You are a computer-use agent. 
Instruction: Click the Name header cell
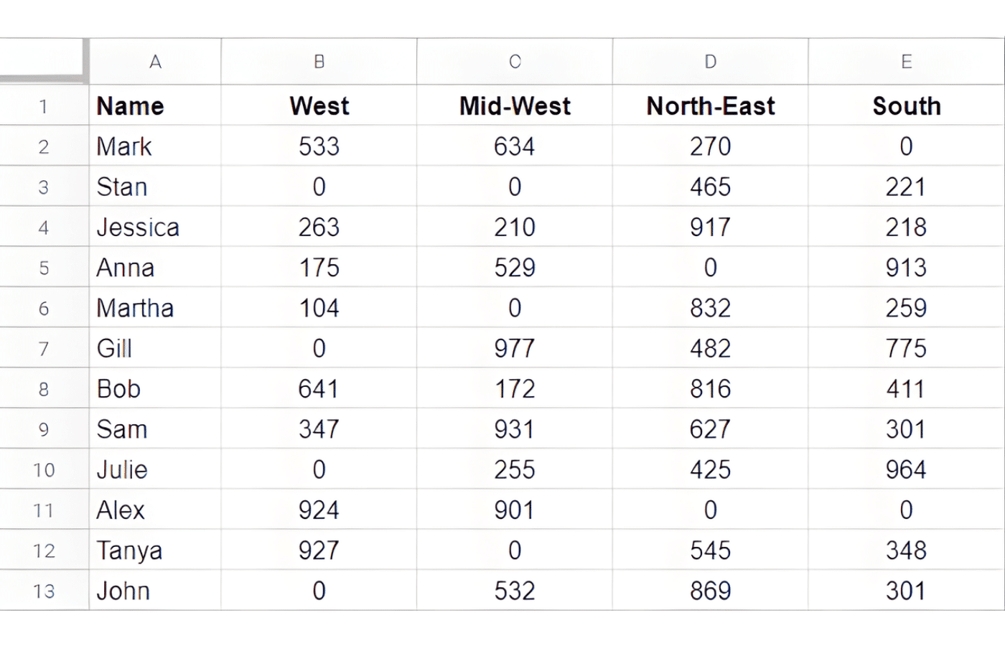pos(155,106)
